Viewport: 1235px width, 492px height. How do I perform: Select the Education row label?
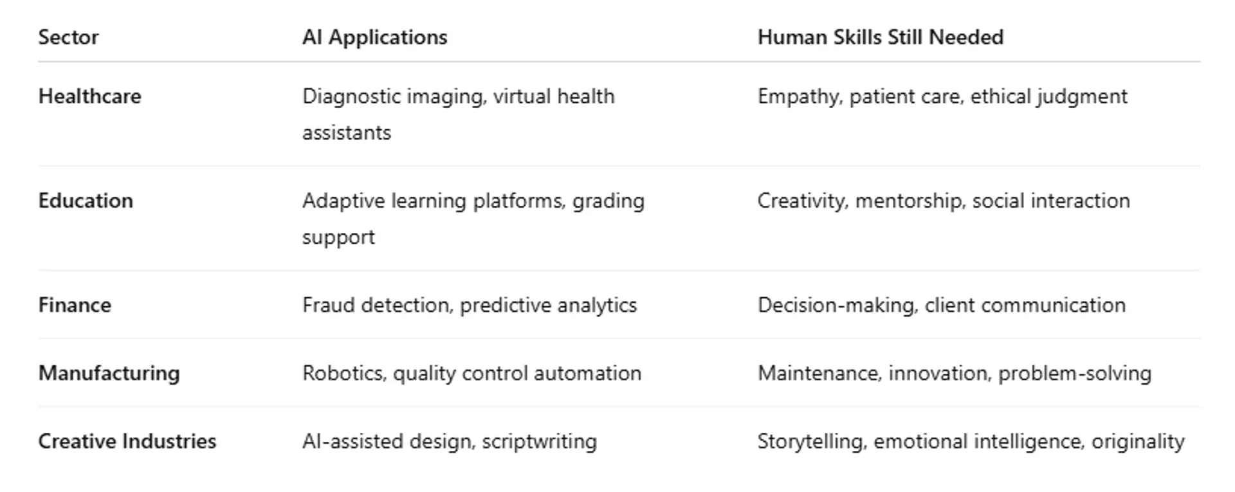86,201
